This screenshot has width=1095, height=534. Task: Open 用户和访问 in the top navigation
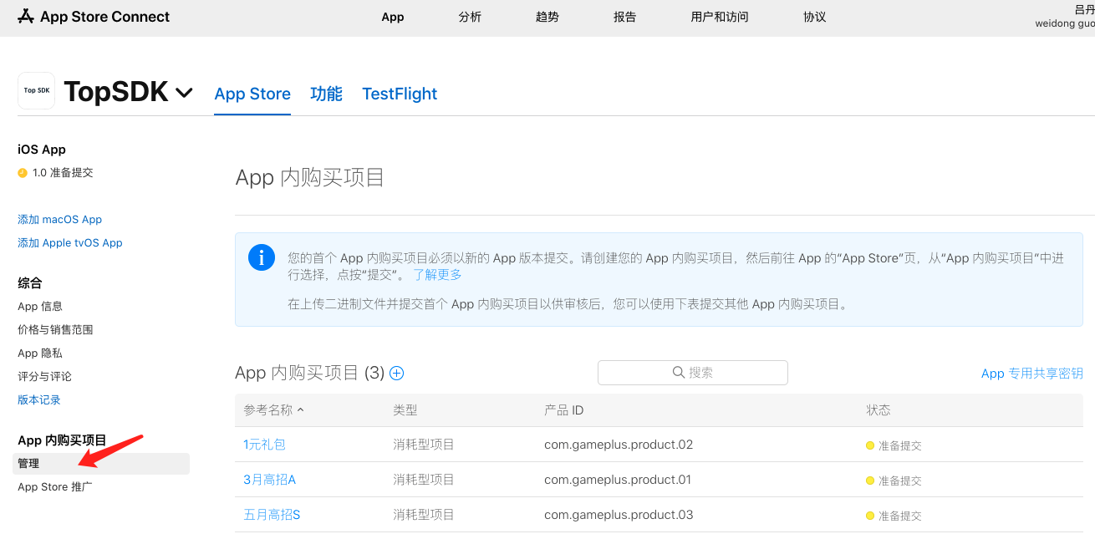720,17
